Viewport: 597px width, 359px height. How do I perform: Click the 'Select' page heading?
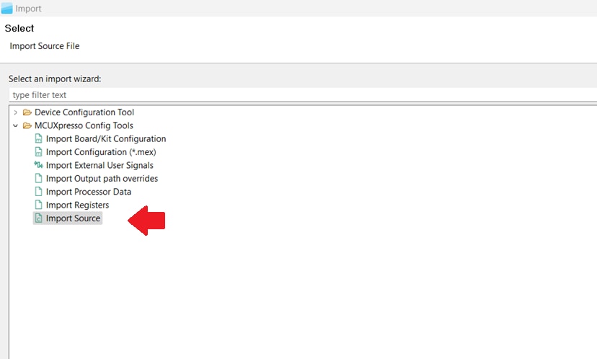coord(19,28)
